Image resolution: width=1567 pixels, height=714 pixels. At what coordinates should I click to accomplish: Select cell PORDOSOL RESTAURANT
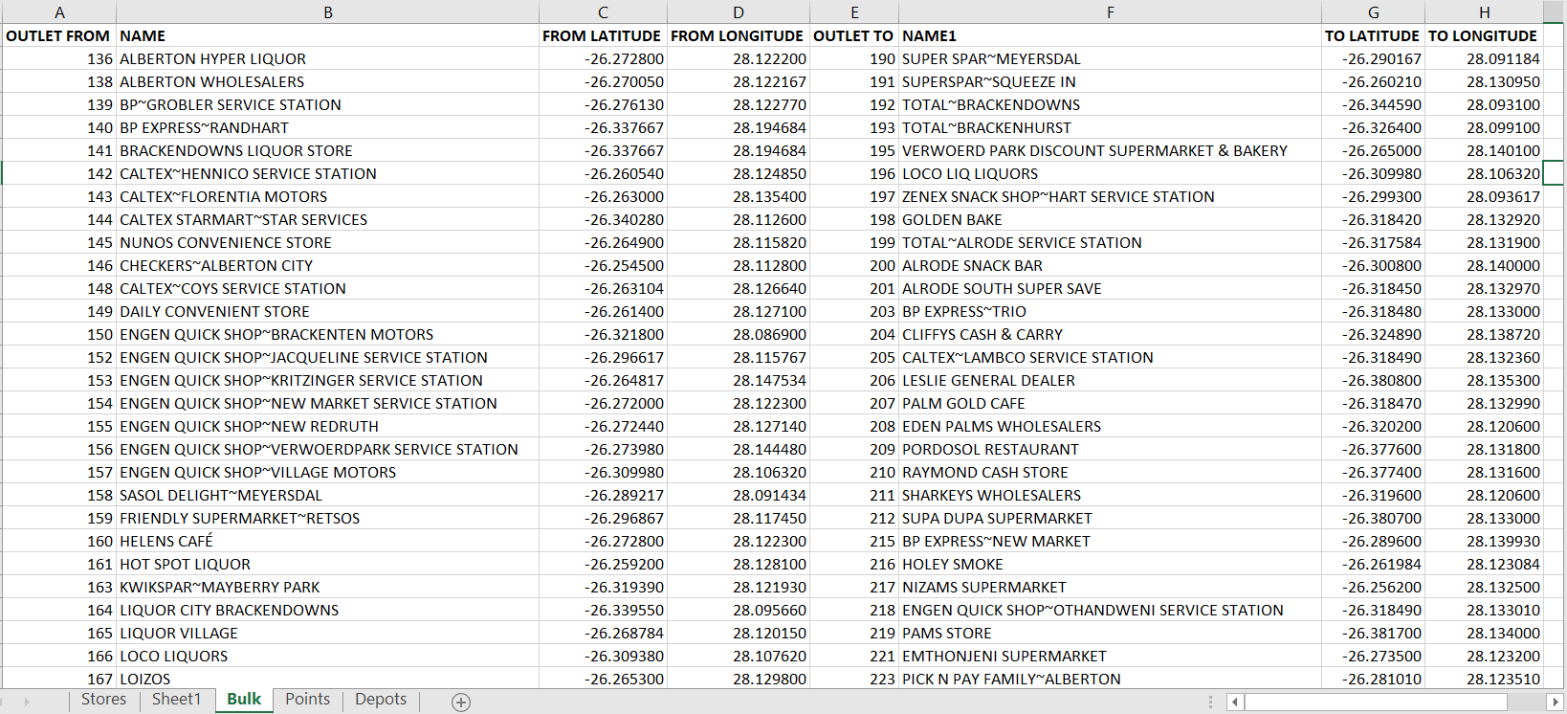[x=1110, y=449]
